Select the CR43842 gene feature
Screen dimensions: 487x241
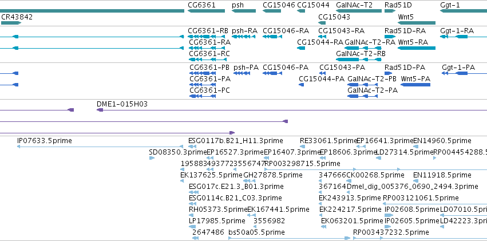point(11,23)
